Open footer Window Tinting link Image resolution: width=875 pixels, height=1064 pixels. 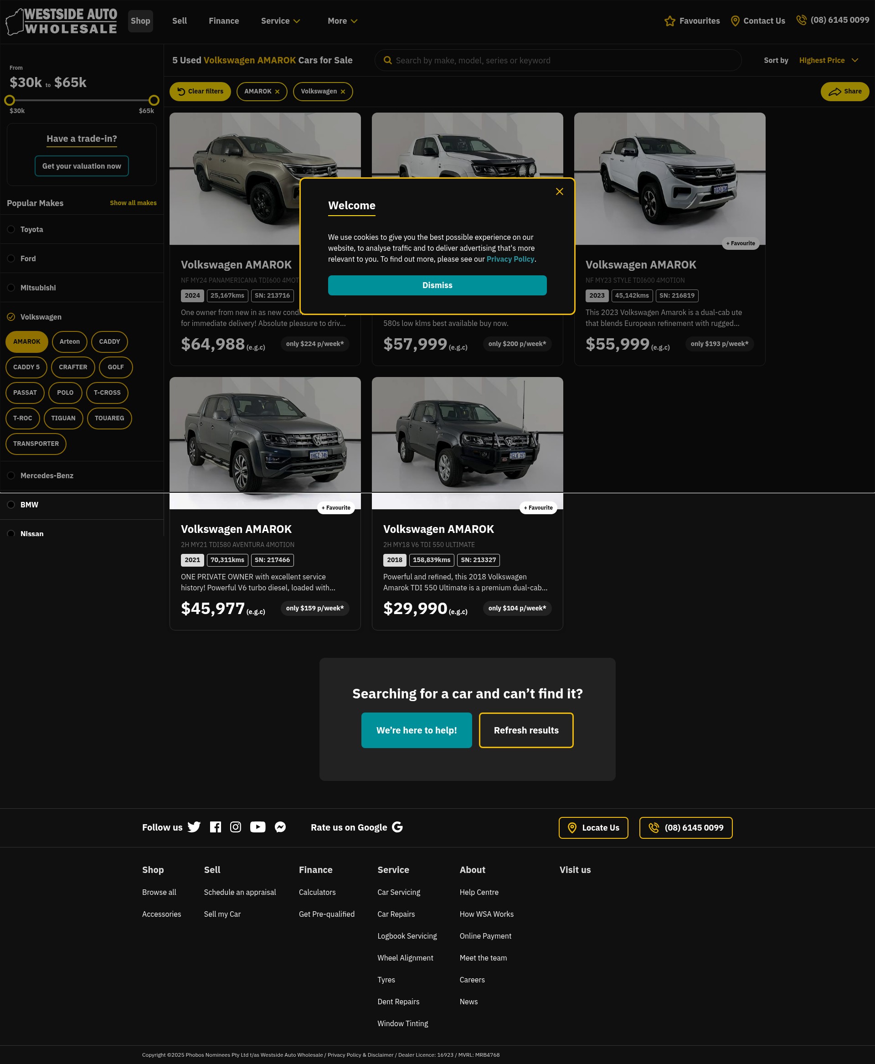pos(403,1023)
